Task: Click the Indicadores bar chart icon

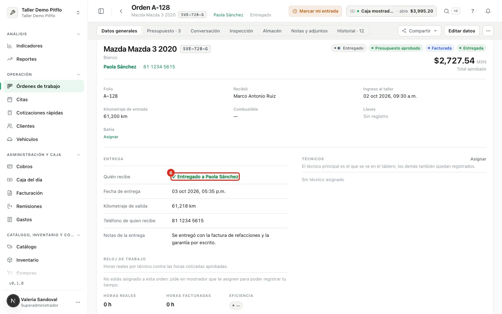Action: pos(10,46)
